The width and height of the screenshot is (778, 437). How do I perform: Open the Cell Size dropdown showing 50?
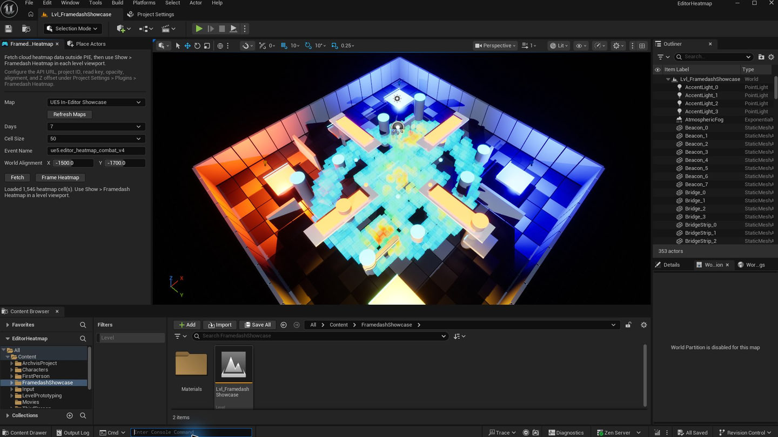pyautogui.click(x=96, y=139)
